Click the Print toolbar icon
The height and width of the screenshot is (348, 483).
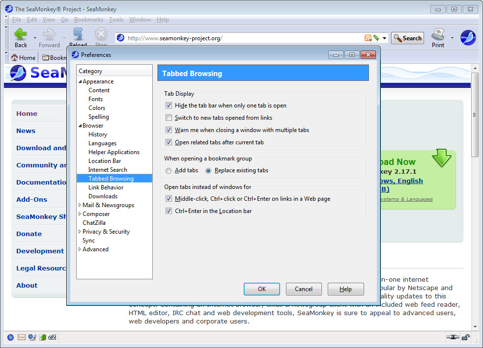click(x=438, y=34)
